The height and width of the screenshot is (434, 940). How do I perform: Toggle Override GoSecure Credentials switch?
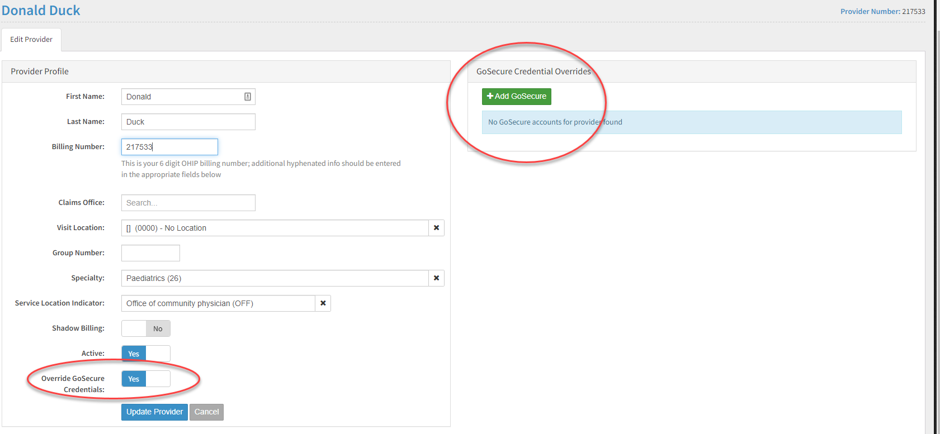[146, 379]
